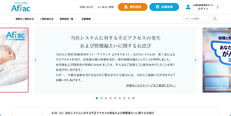Open 保険商品一覧 menu
Image resolution: width=231 pixels, height=116 pixels.
point(66,19)
